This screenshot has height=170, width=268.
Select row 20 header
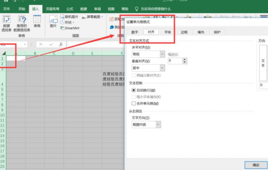pos(3,166)
